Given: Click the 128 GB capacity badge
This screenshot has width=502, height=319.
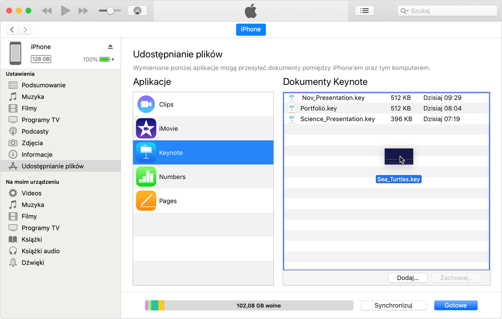Looking at the screenshot, I should 41,59.
